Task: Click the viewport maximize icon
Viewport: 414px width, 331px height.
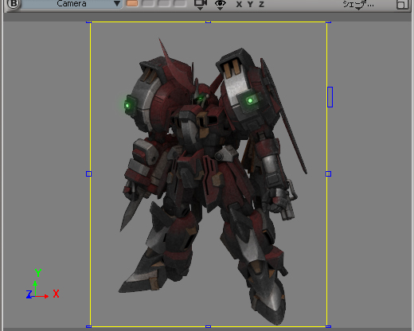Action: coord(402,4)
